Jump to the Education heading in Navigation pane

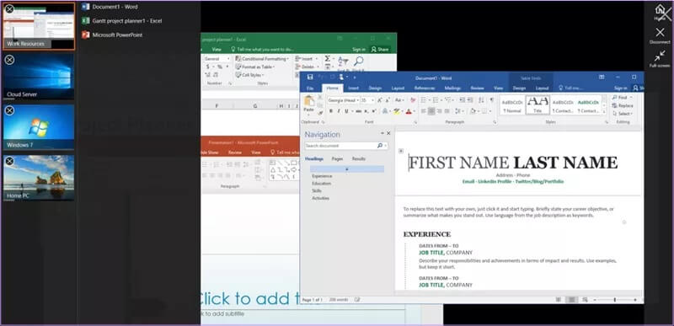click(322, 184)
